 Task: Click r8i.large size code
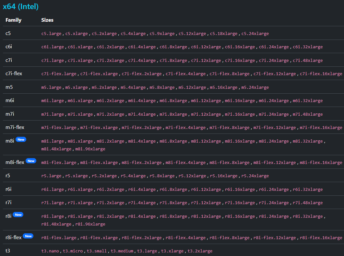[x=53, y=216]
